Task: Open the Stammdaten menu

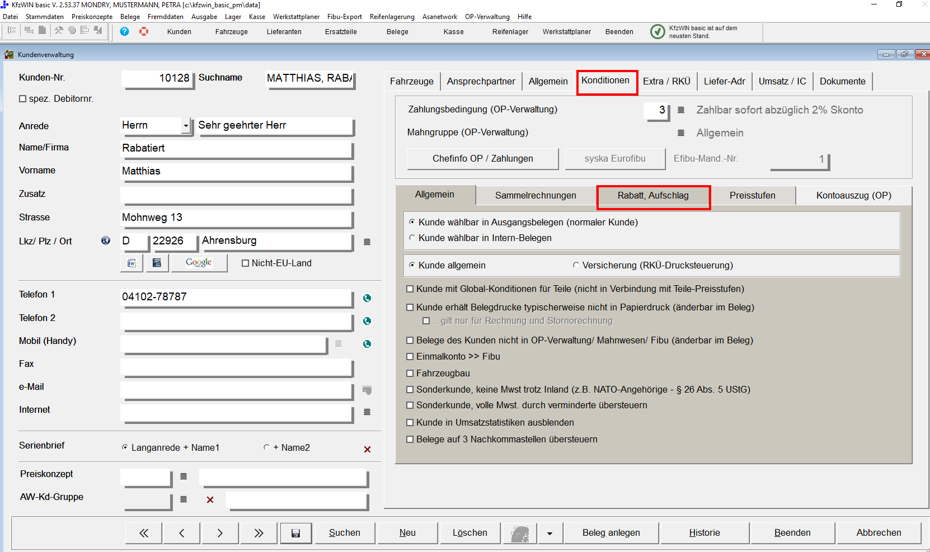Action: coord(45,17)
